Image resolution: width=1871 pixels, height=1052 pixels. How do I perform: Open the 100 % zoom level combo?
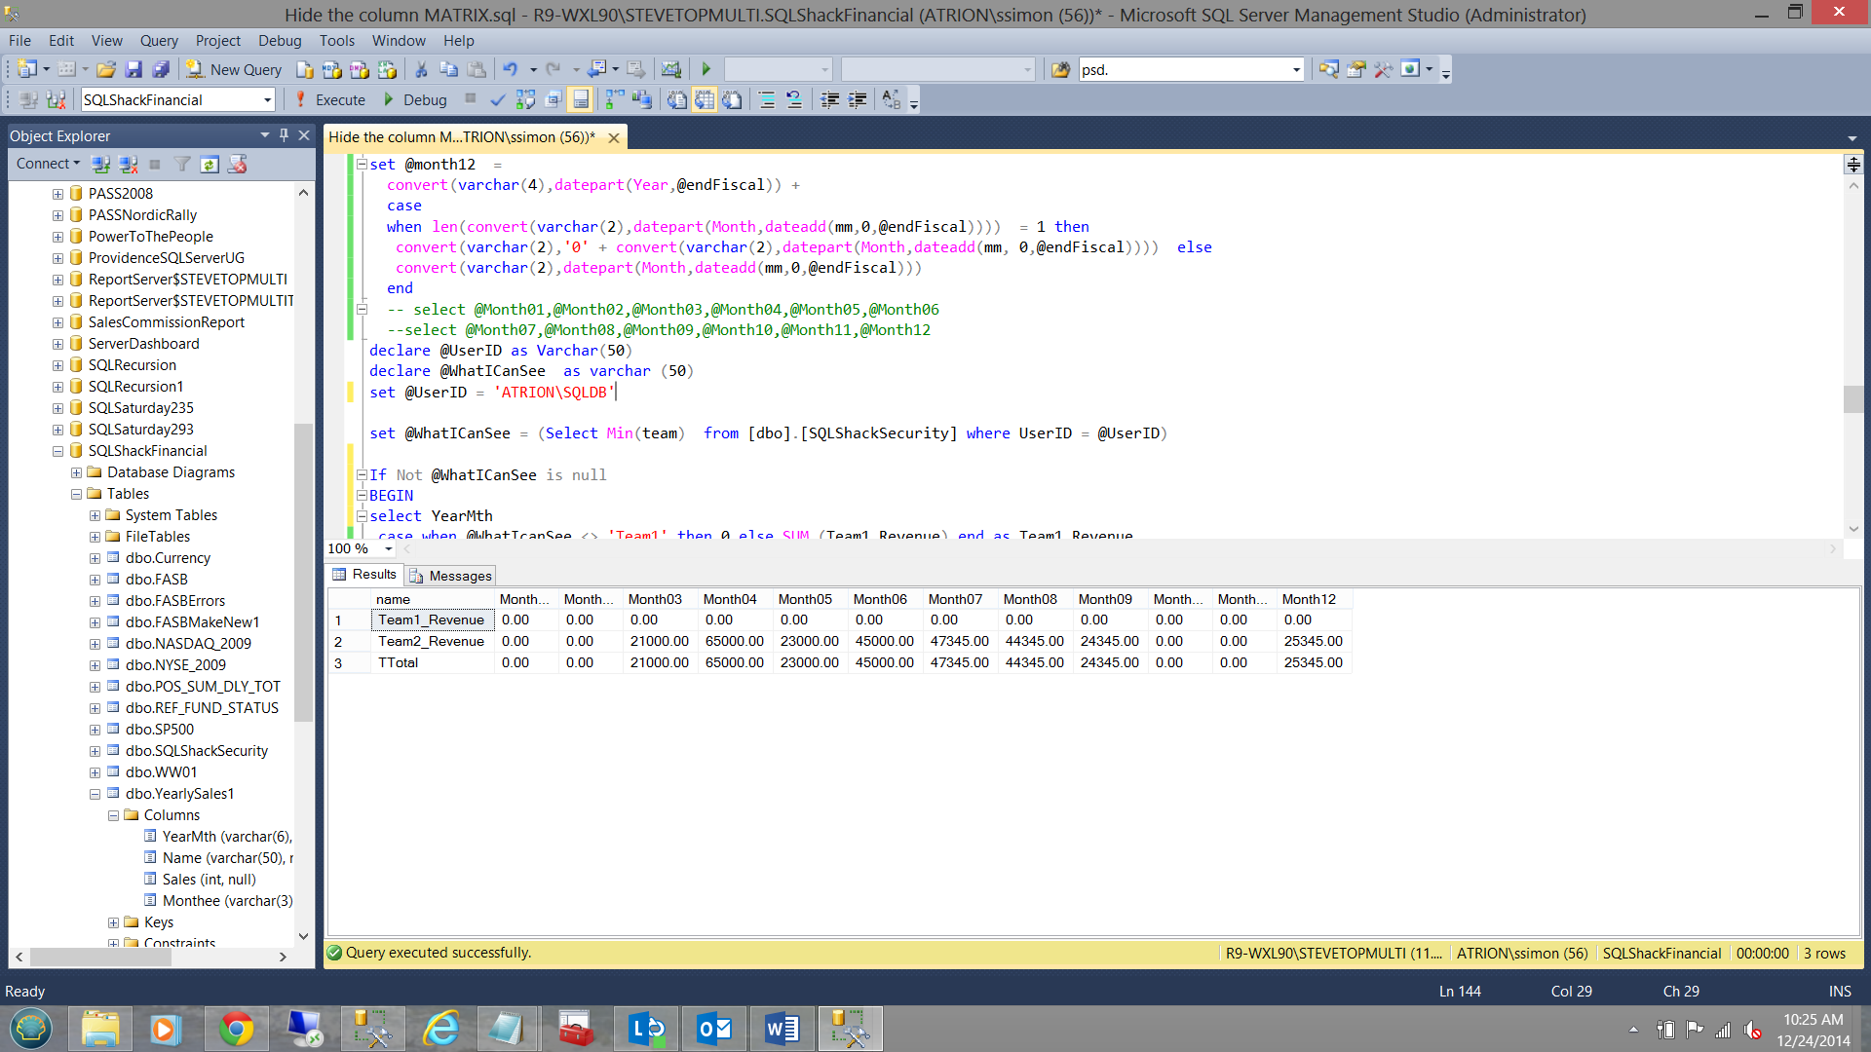pyautogui.click(x=389, y=548)
